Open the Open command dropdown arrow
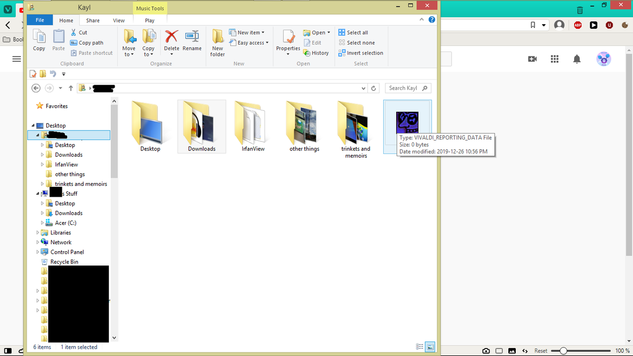 coord(328,33)
